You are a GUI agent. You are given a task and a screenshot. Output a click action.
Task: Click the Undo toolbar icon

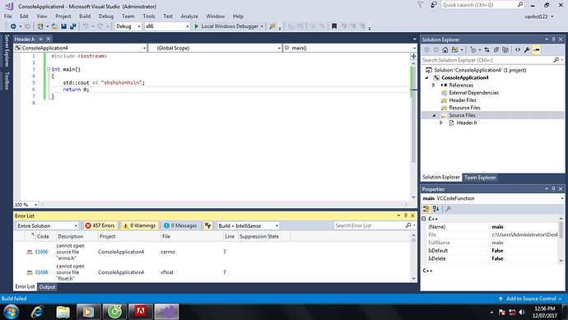coord(86,26)
